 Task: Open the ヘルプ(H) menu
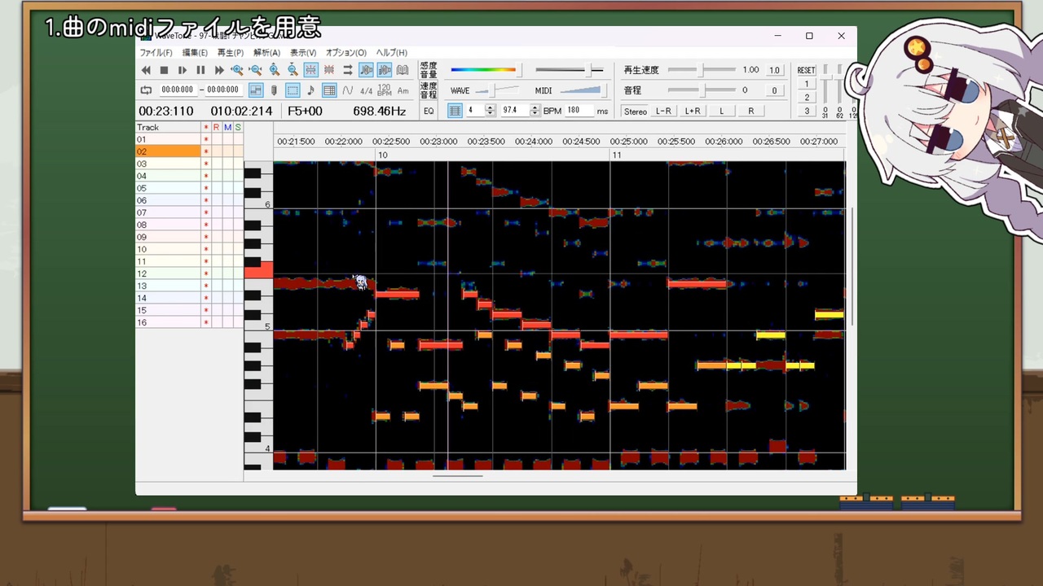point(392,53)
